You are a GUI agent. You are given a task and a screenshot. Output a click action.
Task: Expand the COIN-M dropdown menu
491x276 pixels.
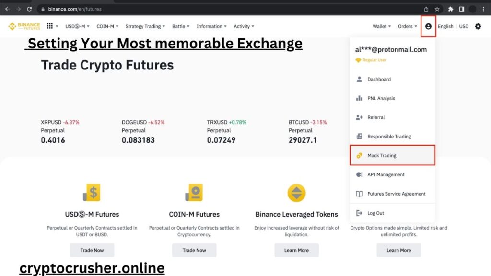pos(107,26)
